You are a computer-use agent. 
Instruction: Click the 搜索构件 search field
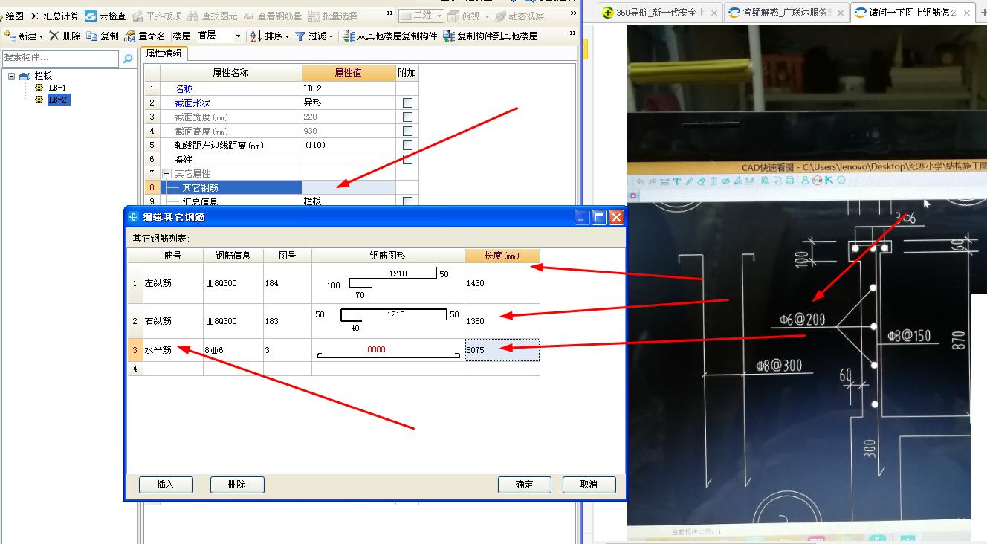(x=60, y=58)
